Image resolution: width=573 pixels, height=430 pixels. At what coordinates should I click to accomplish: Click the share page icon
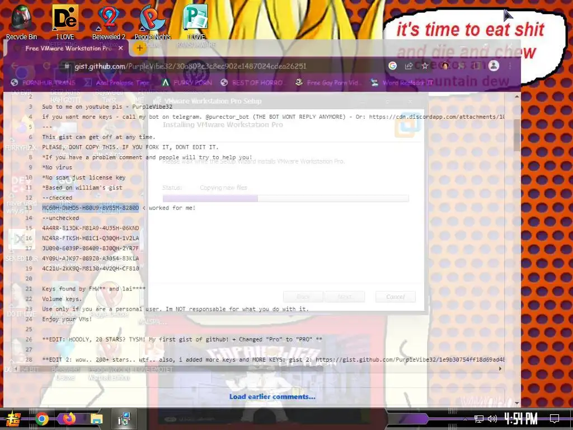408,66
